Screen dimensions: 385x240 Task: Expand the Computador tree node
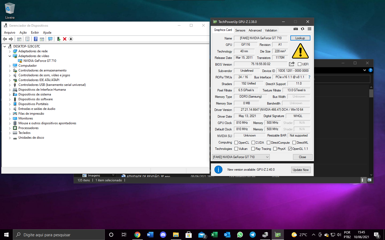coord(10,66)
